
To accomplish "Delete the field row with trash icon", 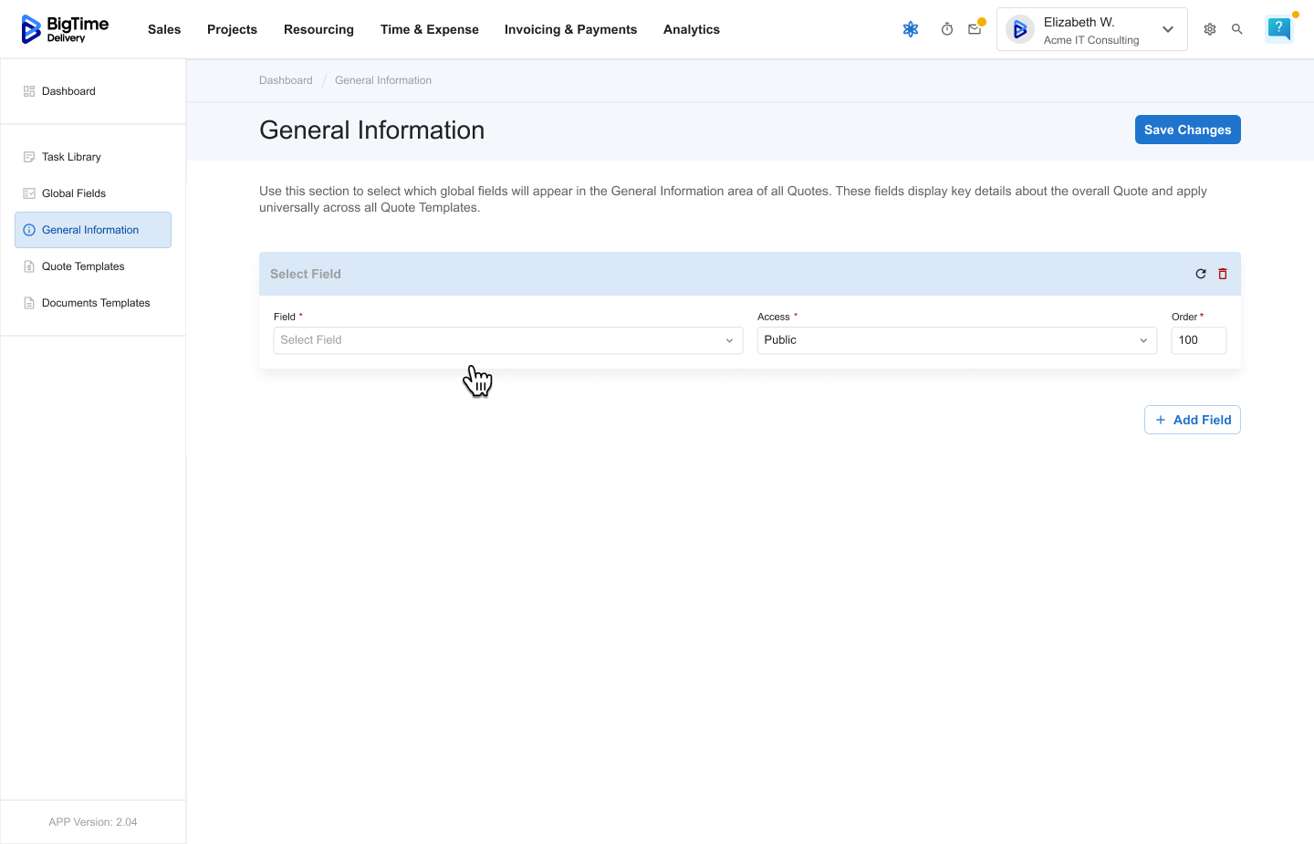I will [1223, 274].
